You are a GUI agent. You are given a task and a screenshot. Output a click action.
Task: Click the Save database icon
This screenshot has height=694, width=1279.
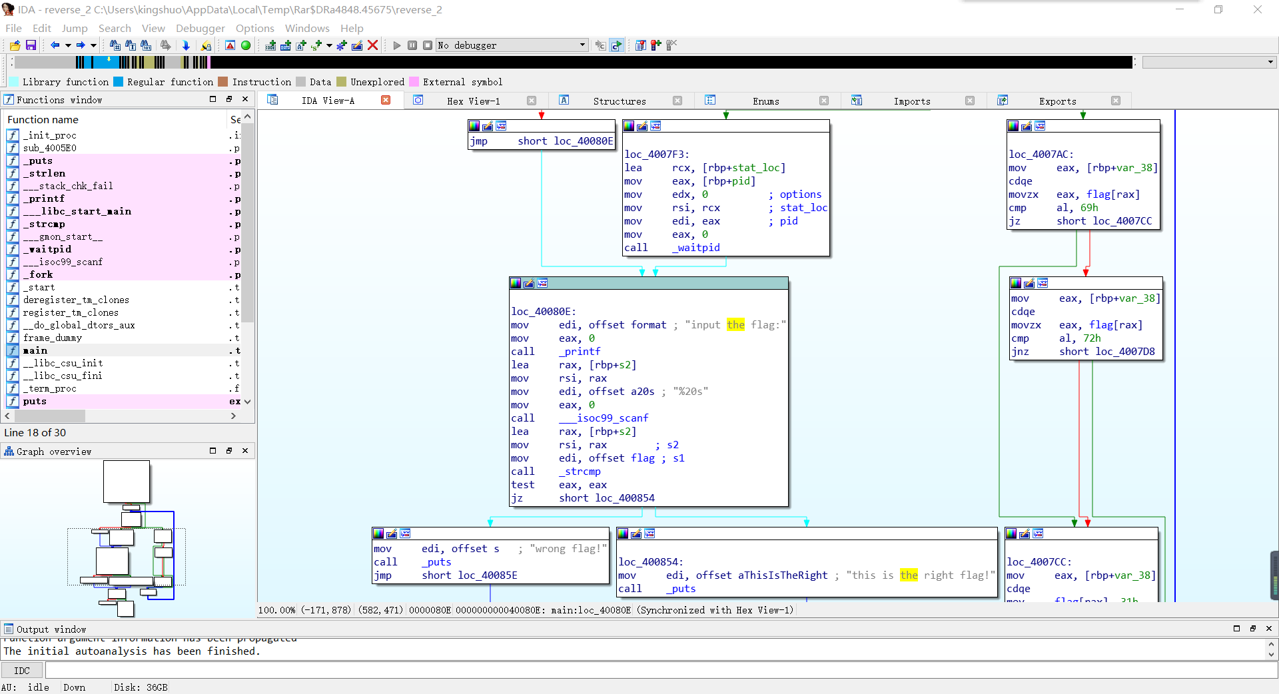coord(31,45)
